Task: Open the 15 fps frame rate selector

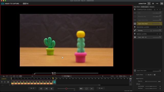Action: (100, 88)
